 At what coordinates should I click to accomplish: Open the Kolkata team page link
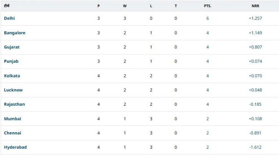click(x=12, y=76)
